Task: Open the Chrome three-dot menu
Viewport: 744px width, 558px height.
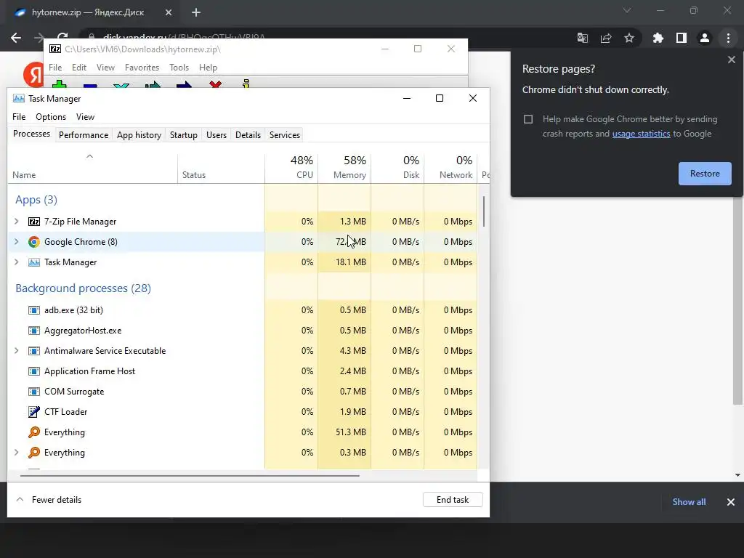Action: point(728,38)
